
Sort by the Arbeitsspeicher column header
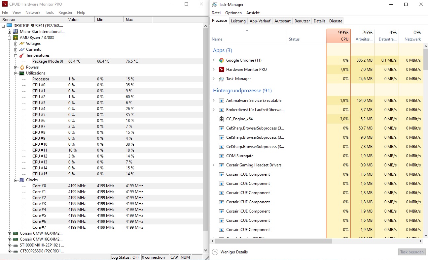tap(363, 36)
